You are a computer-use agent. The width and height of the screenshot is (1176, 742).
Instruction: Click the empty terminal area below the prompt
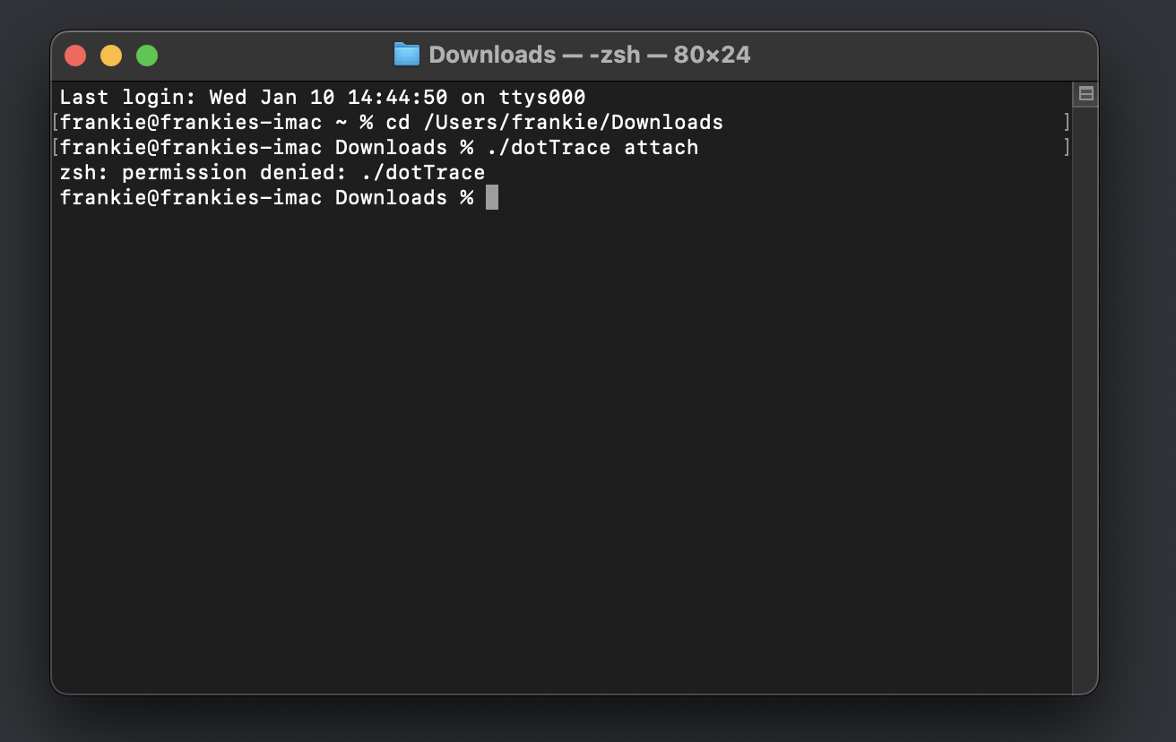click(561, 448)
